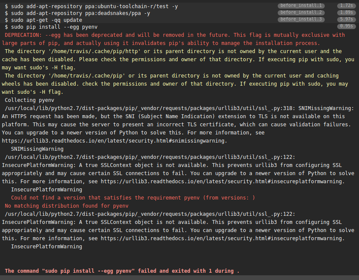Click the 1.72s duration badge
This screenshot has height=280, width=359.
(x=347, y=6)
